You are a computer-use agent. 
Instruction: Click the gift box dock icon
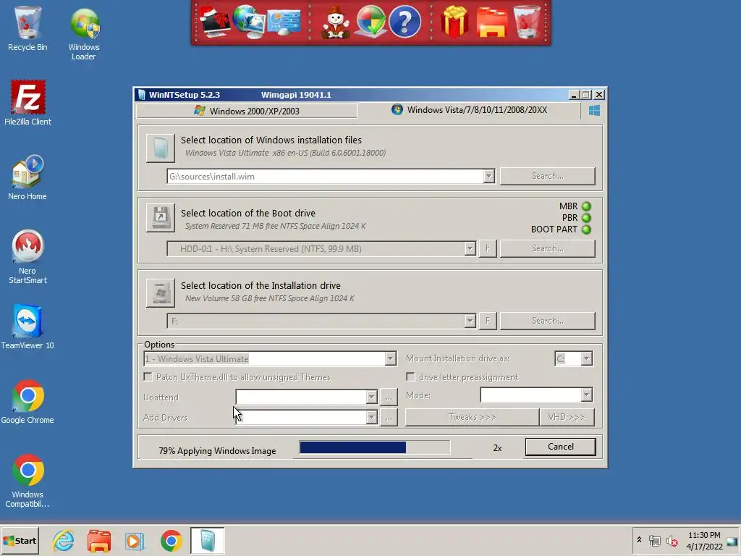pyautogui.click(x=454, y=22)
